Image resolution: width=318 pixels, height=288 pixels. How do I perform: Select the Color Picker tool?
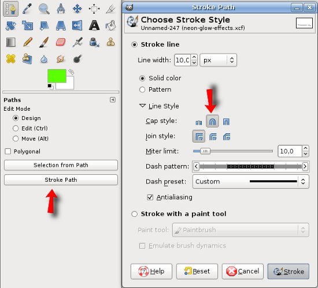click(27, 9)
